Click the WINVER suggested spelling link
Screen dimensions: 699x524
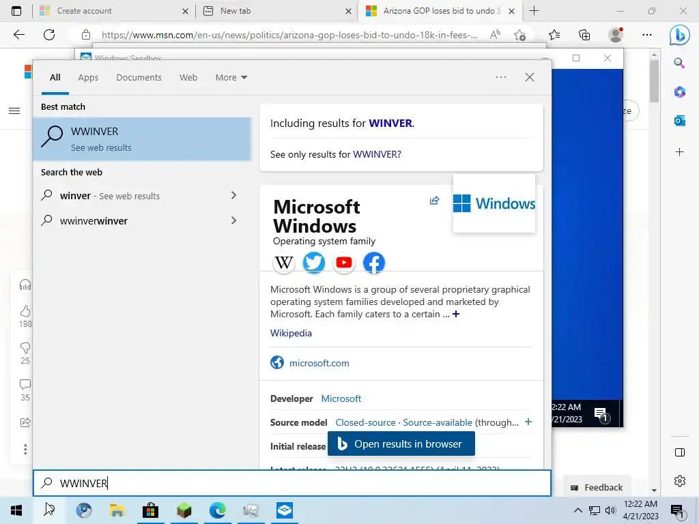tap(390, 123)
